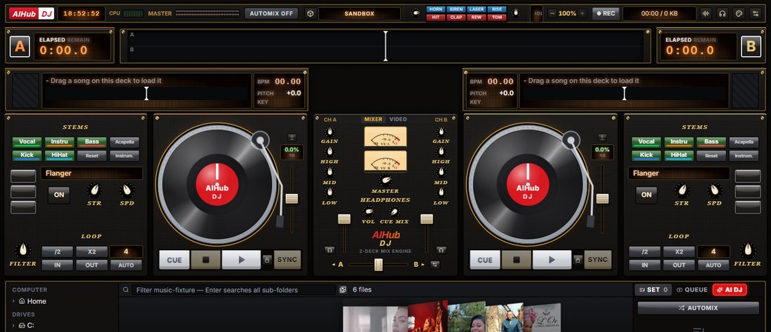
Task: Toggle Bass stem on deck A
Action: (92, 142)
